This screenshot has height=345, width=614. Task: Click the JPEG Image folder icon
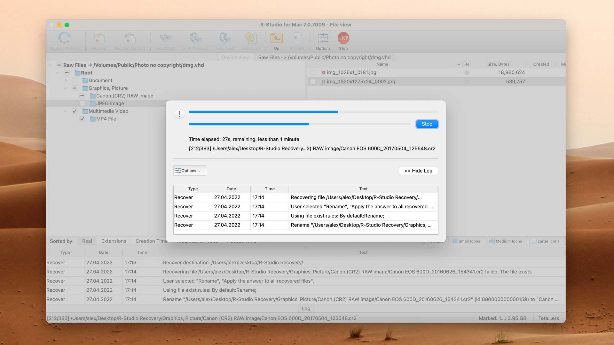pos(93,103)
